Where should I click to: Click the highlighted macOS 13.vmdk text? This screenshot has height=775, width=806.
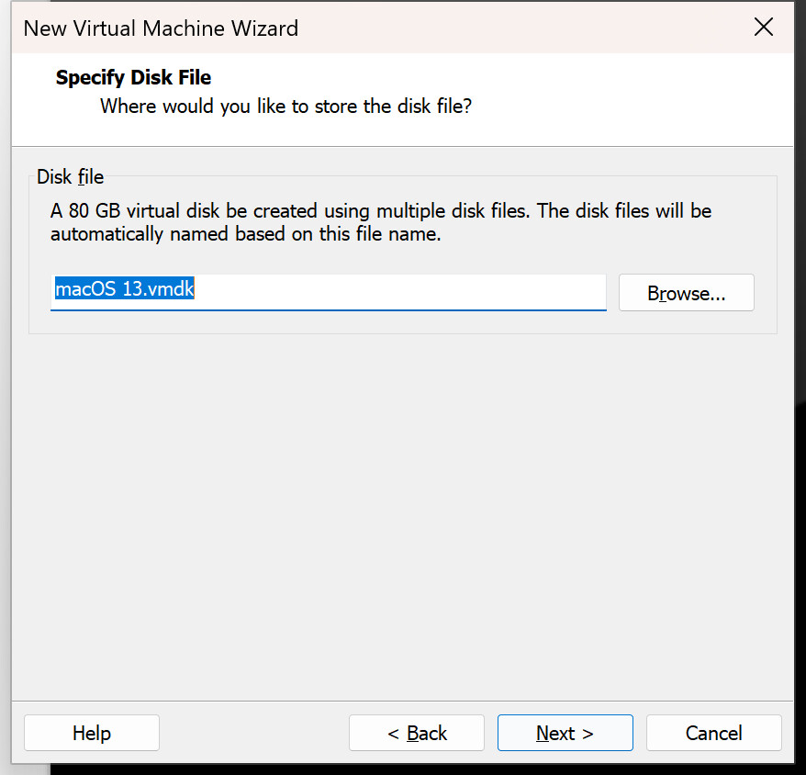pyautogui.click(x=125, y=288)
